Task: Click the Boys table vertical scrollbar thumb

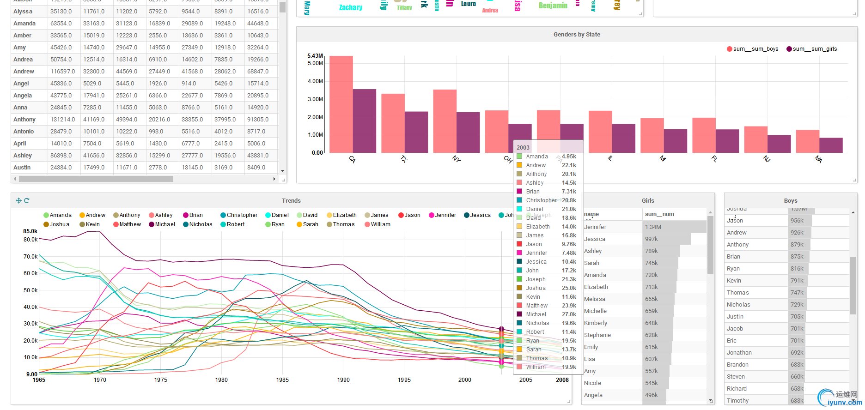Action: click(853, 286)
